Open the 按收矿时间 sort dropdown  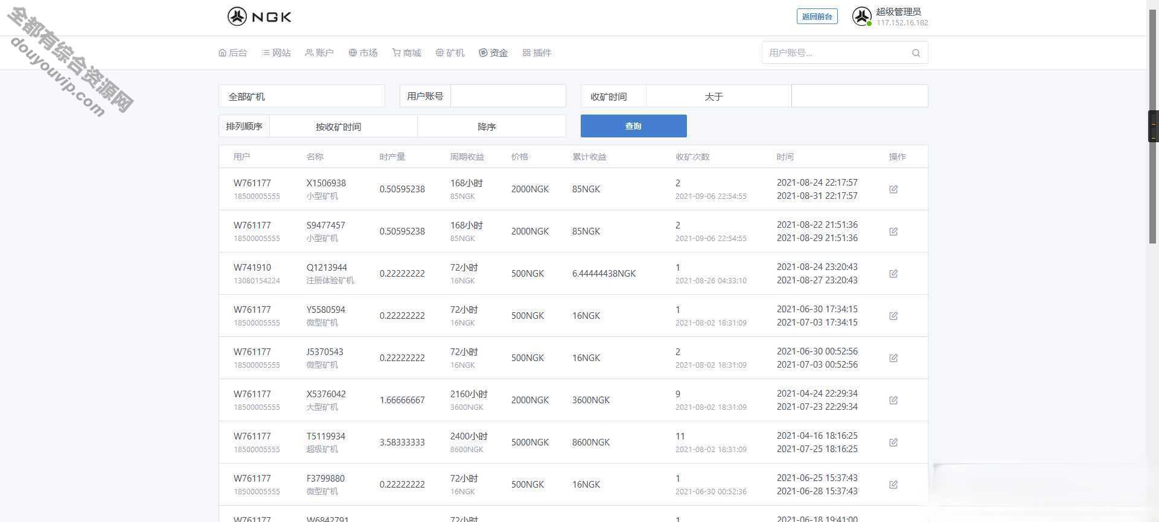pos(343,126)
